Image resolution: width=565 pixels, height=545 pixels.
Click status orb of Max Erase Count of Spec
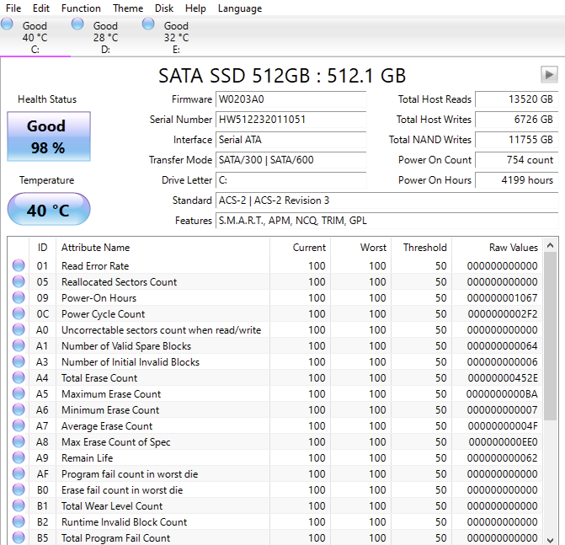click(19, 441)
